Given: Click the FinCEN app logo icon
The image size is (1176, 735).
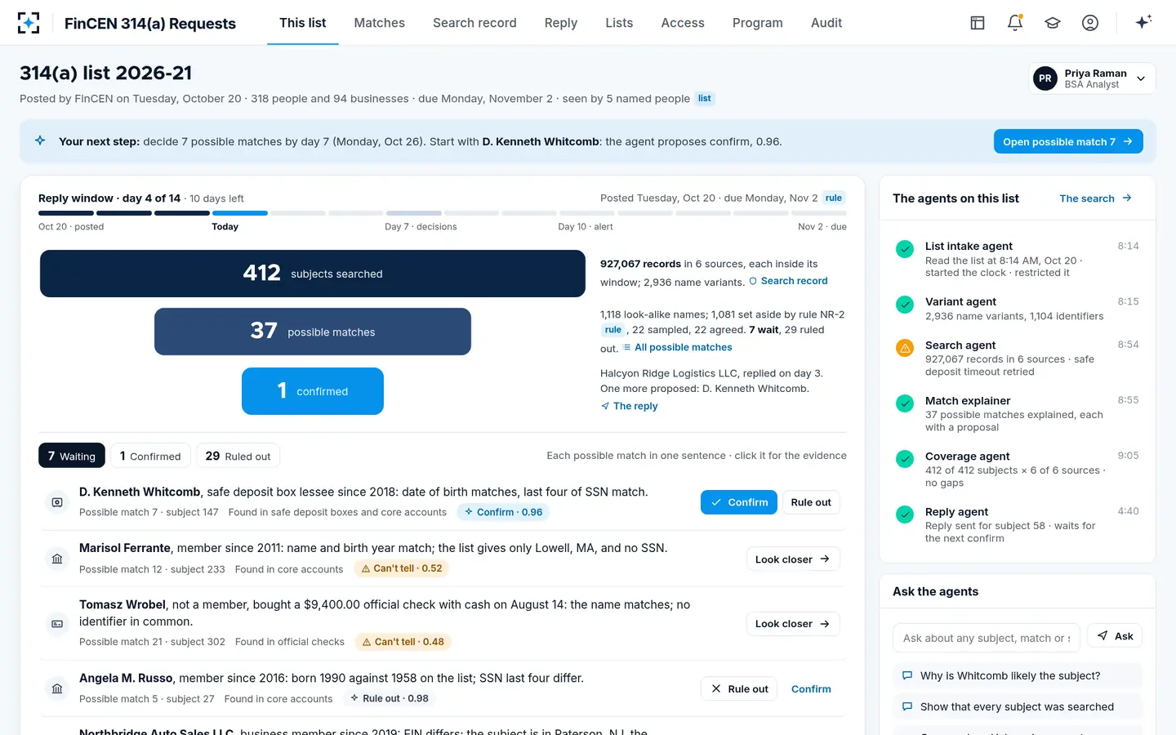Looking at the screenshot, I should pos(29,23).
